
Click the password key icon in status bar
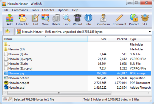10,99
